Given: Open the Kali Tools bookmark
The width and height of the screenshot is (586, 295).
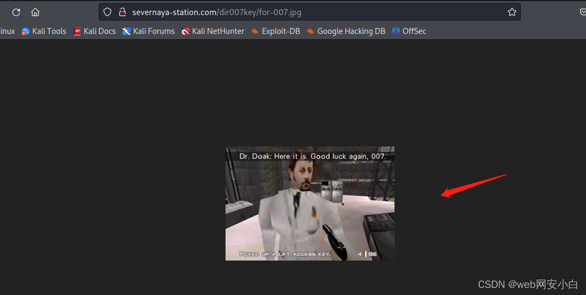Looking at the screenshot, I should click(x=44, y=31).
